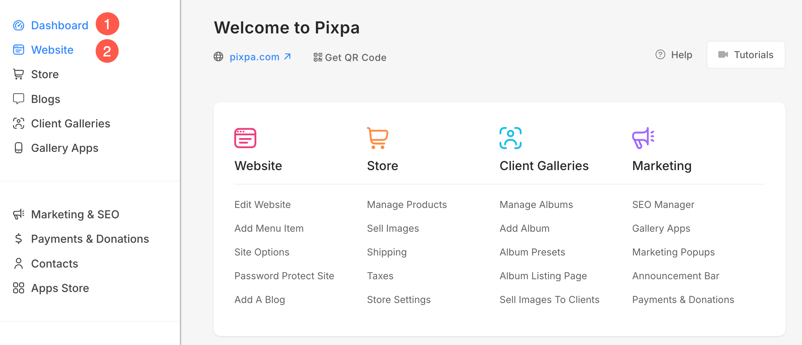Click the orange Store cart icon

point(378,138)
